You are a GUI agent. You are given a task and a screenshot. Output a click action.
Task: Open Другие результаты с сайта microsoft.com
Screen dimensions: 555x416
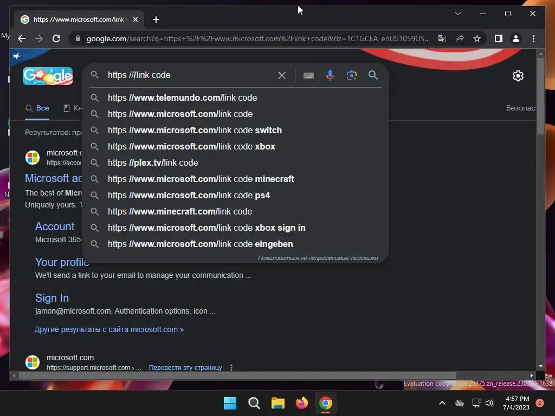coord(109,329)
